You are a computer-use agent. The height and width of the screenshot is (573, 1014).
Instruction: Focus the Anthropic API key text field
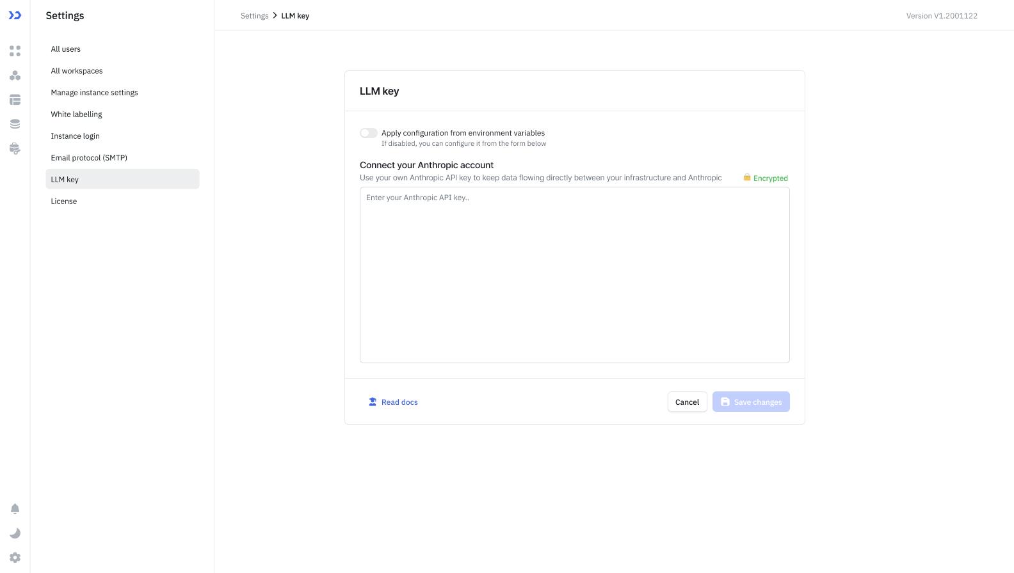click(574, 275)
